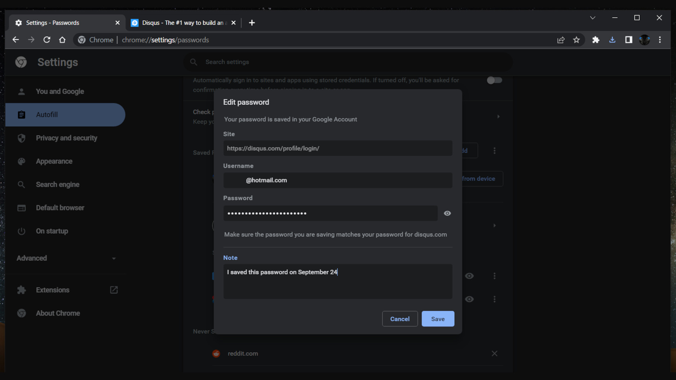Toggle the Auto Sign-in switch
Screen dimensions: 676x380
[494, 80]
